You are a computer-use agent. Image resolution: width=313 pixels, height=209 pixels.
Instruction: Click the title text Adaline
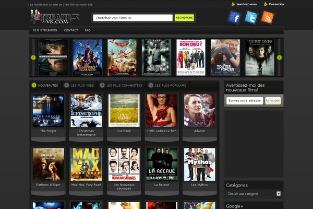pyautogui.click(x=200, y=131)
